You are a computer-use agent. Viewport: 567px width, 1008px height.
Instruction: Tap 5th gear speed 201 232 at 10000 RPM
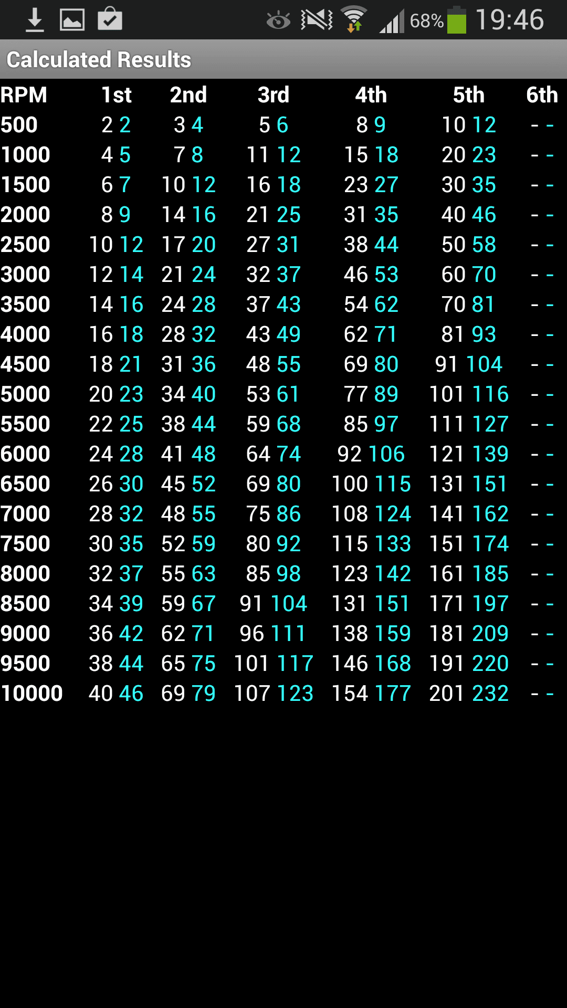tap(469, 694)
